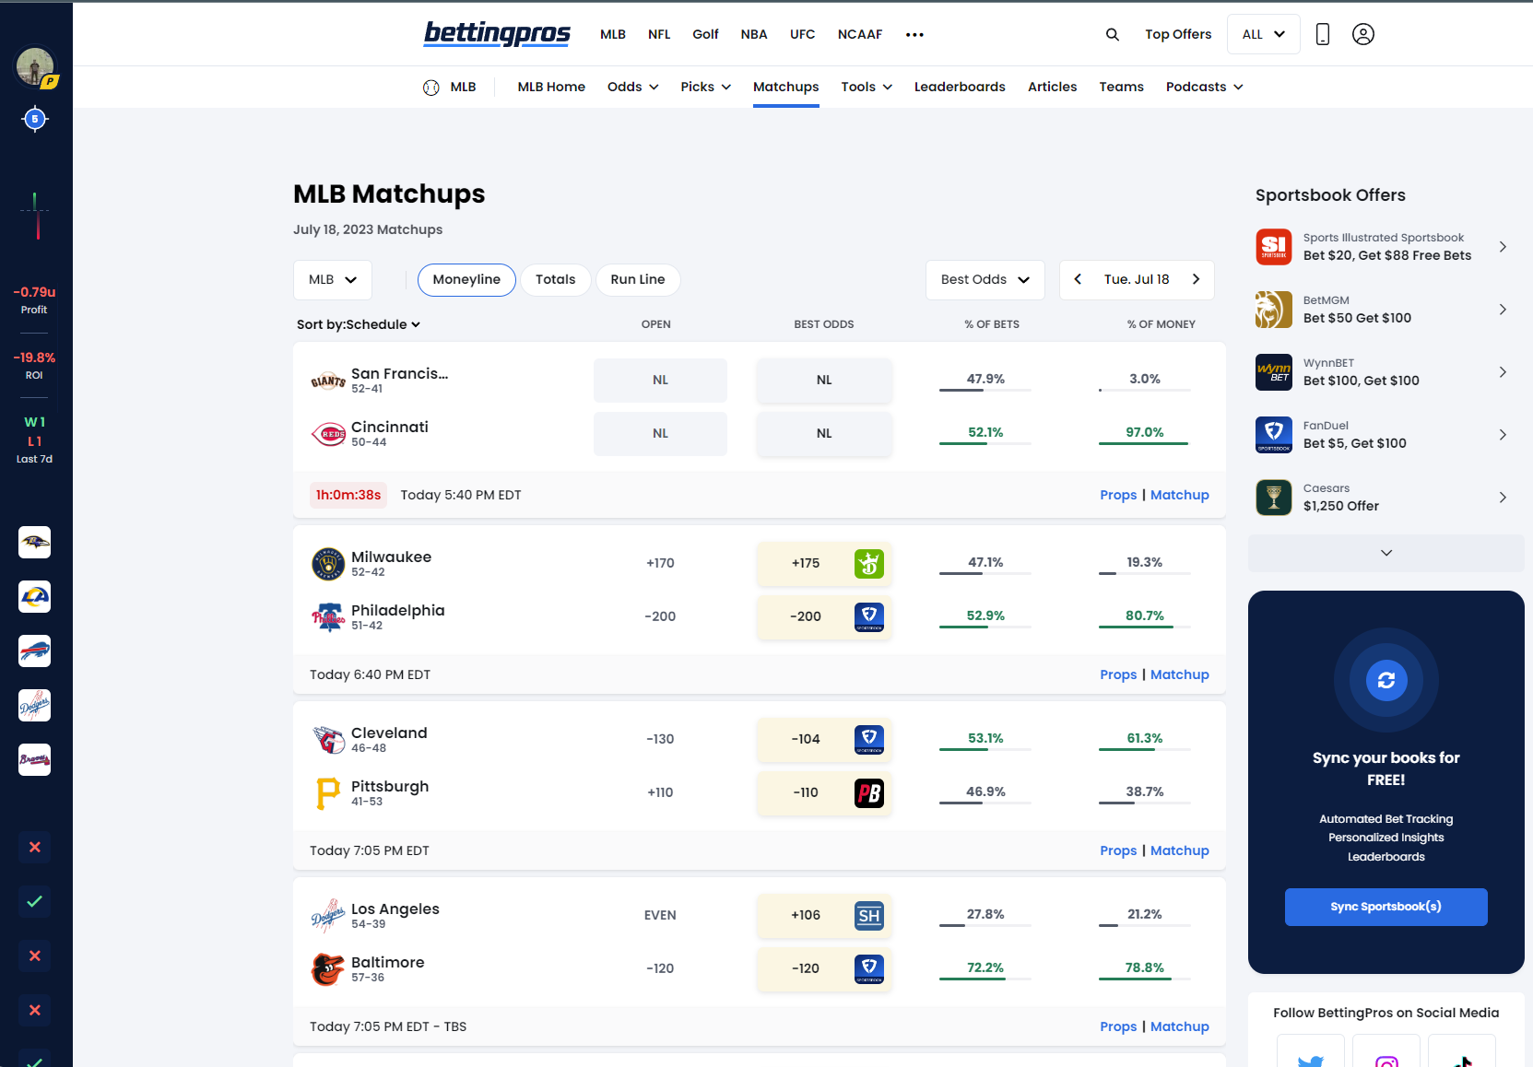The height and width of the screenshot is (1067, 1533).
Task: Click the PointsBet icon beside Pittsburgh -110
Action: click(x=869, y=793)
